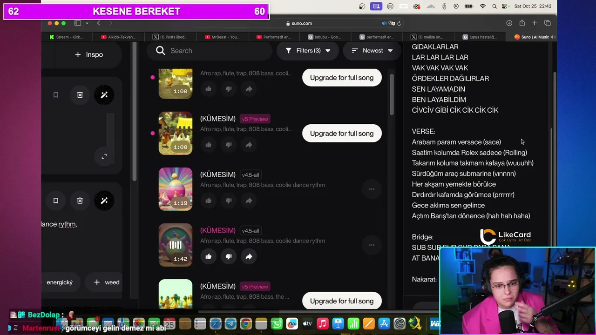Open the (1) Posts liked tab
596x335 pixels.
pyautogui.click(x=170, y=37)
